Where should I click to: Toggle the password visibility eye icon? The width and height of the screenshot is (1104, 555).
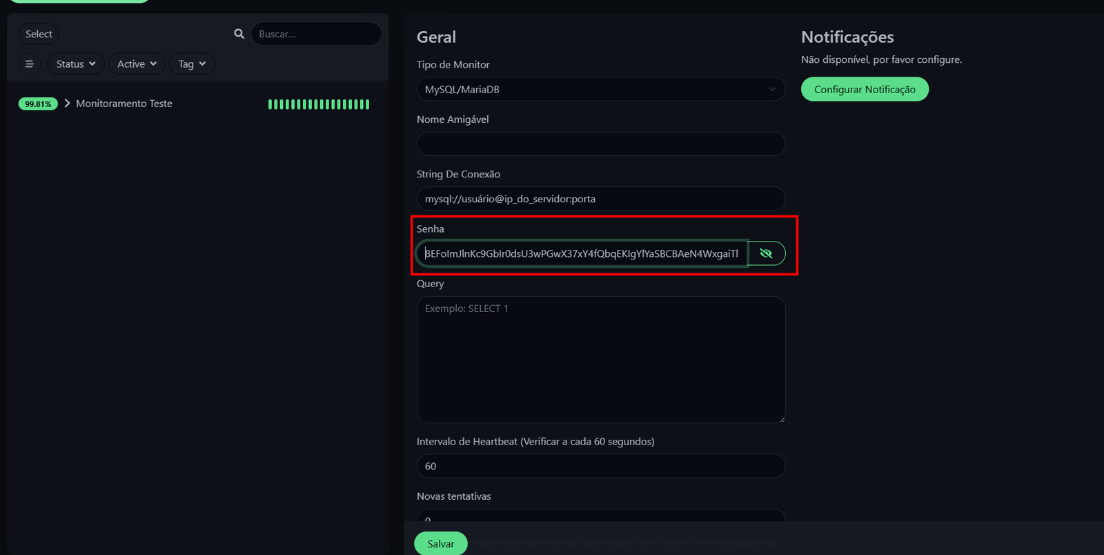point(766,253)
